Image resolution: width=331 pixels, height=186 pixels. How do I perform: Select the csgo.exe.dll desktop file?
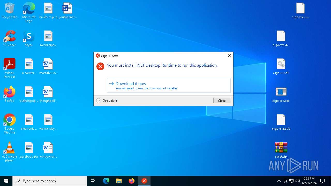[281, 66]
